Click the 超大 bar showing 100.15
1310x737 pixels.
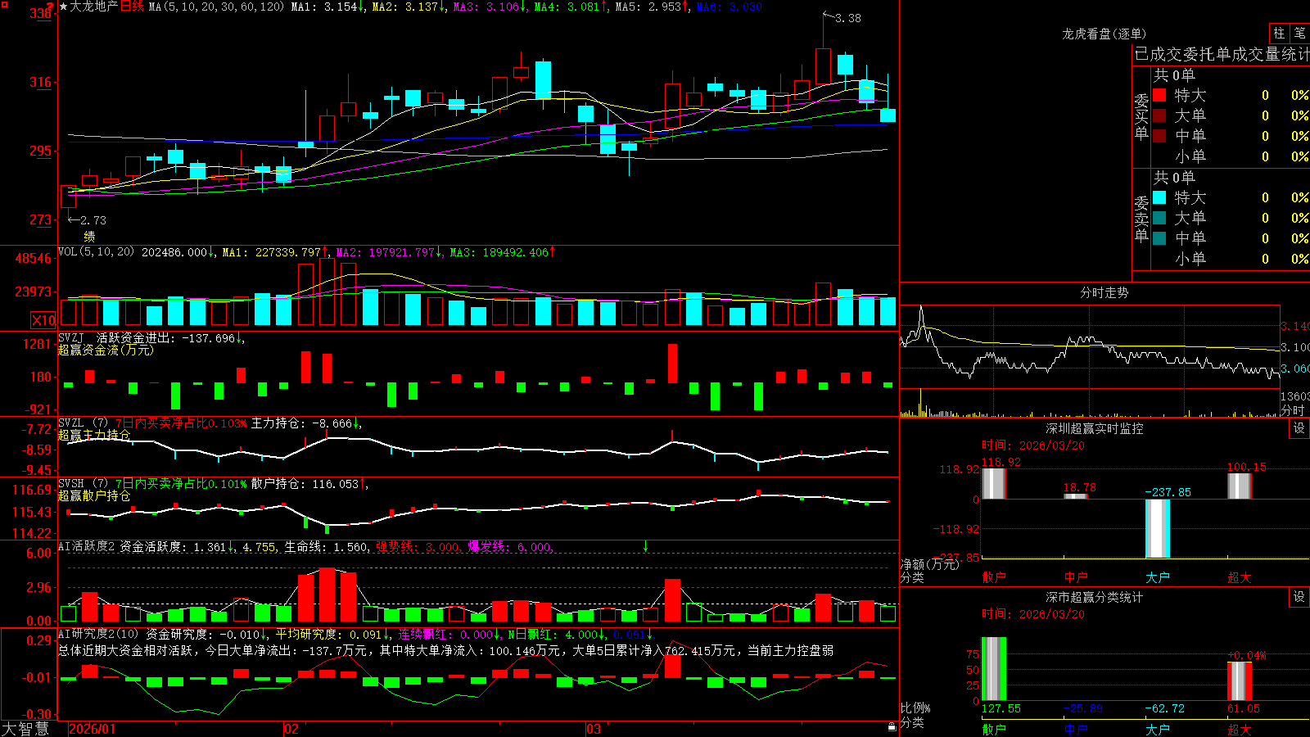pyautogui.click(x=1240, y=486)
